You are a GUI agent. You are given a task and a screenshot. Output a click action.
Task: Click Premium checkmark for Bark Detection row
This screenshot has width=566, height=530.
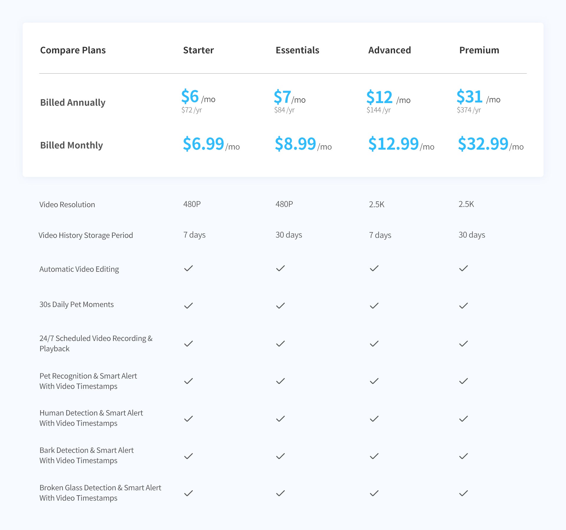click(x=463, y=456)
